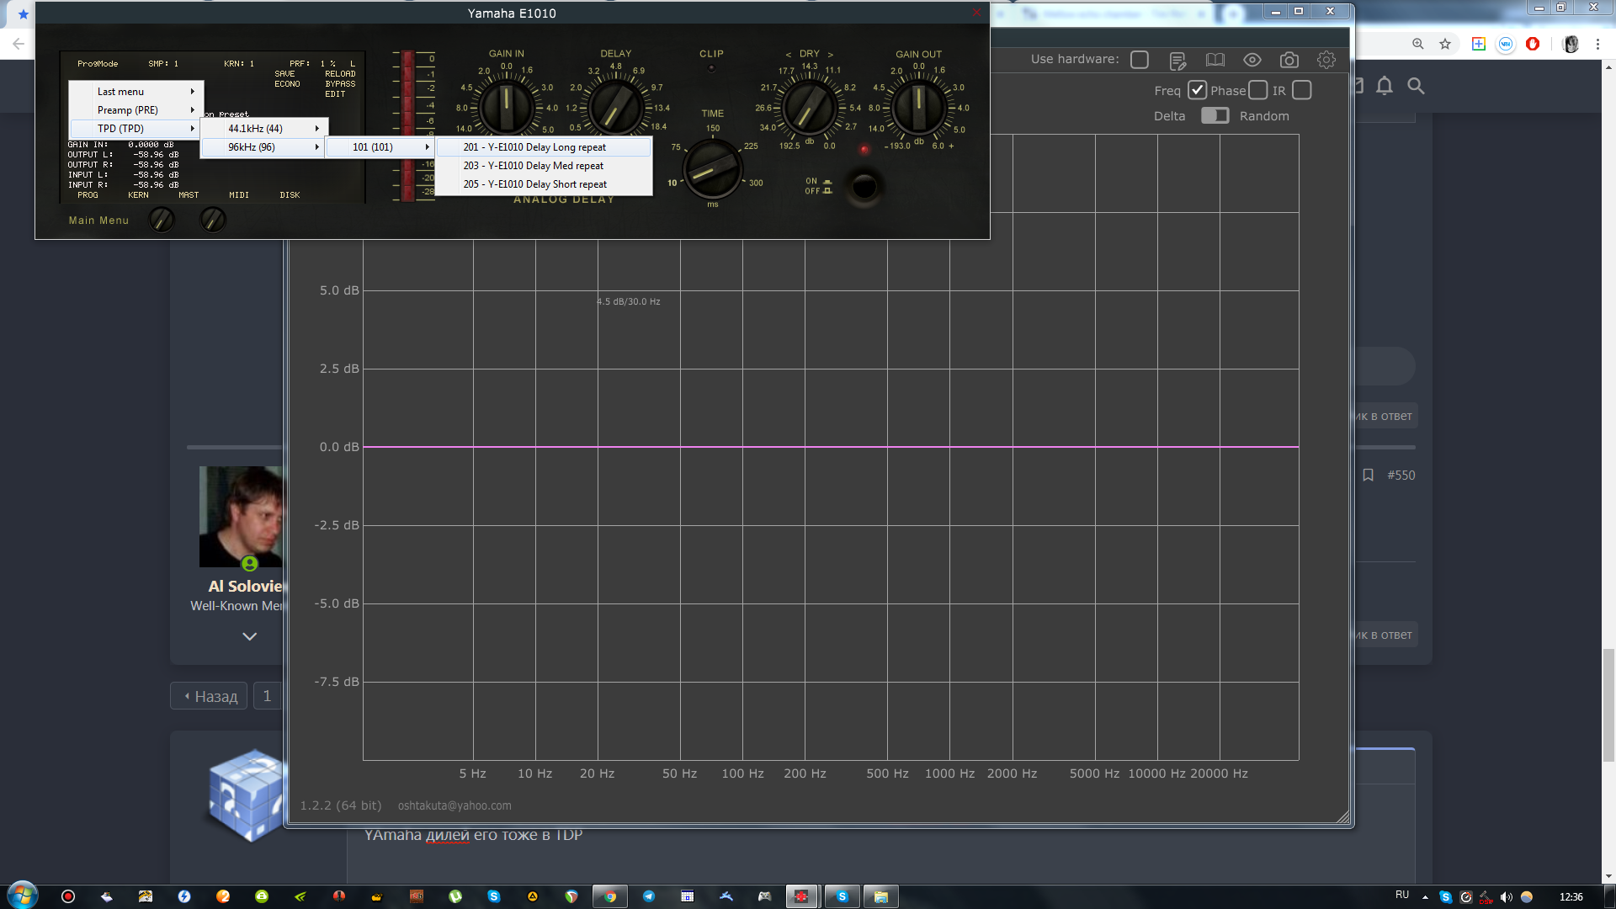Enable the Phase checkbox
The height and width of the screenshot is (909, 1616).
1257,90
